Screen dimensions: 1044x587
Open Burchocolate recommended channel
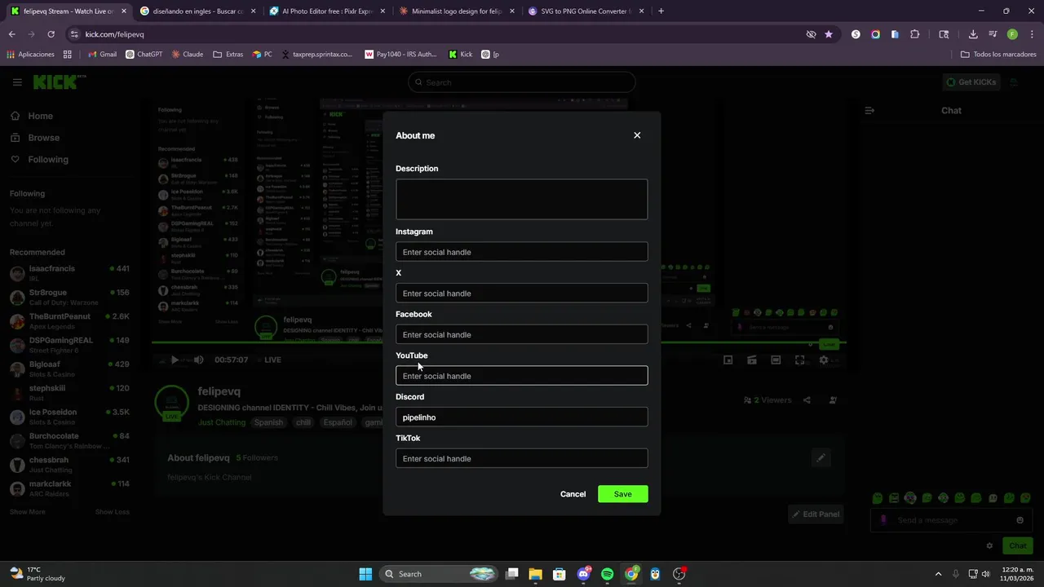click(x=69, y=440)
